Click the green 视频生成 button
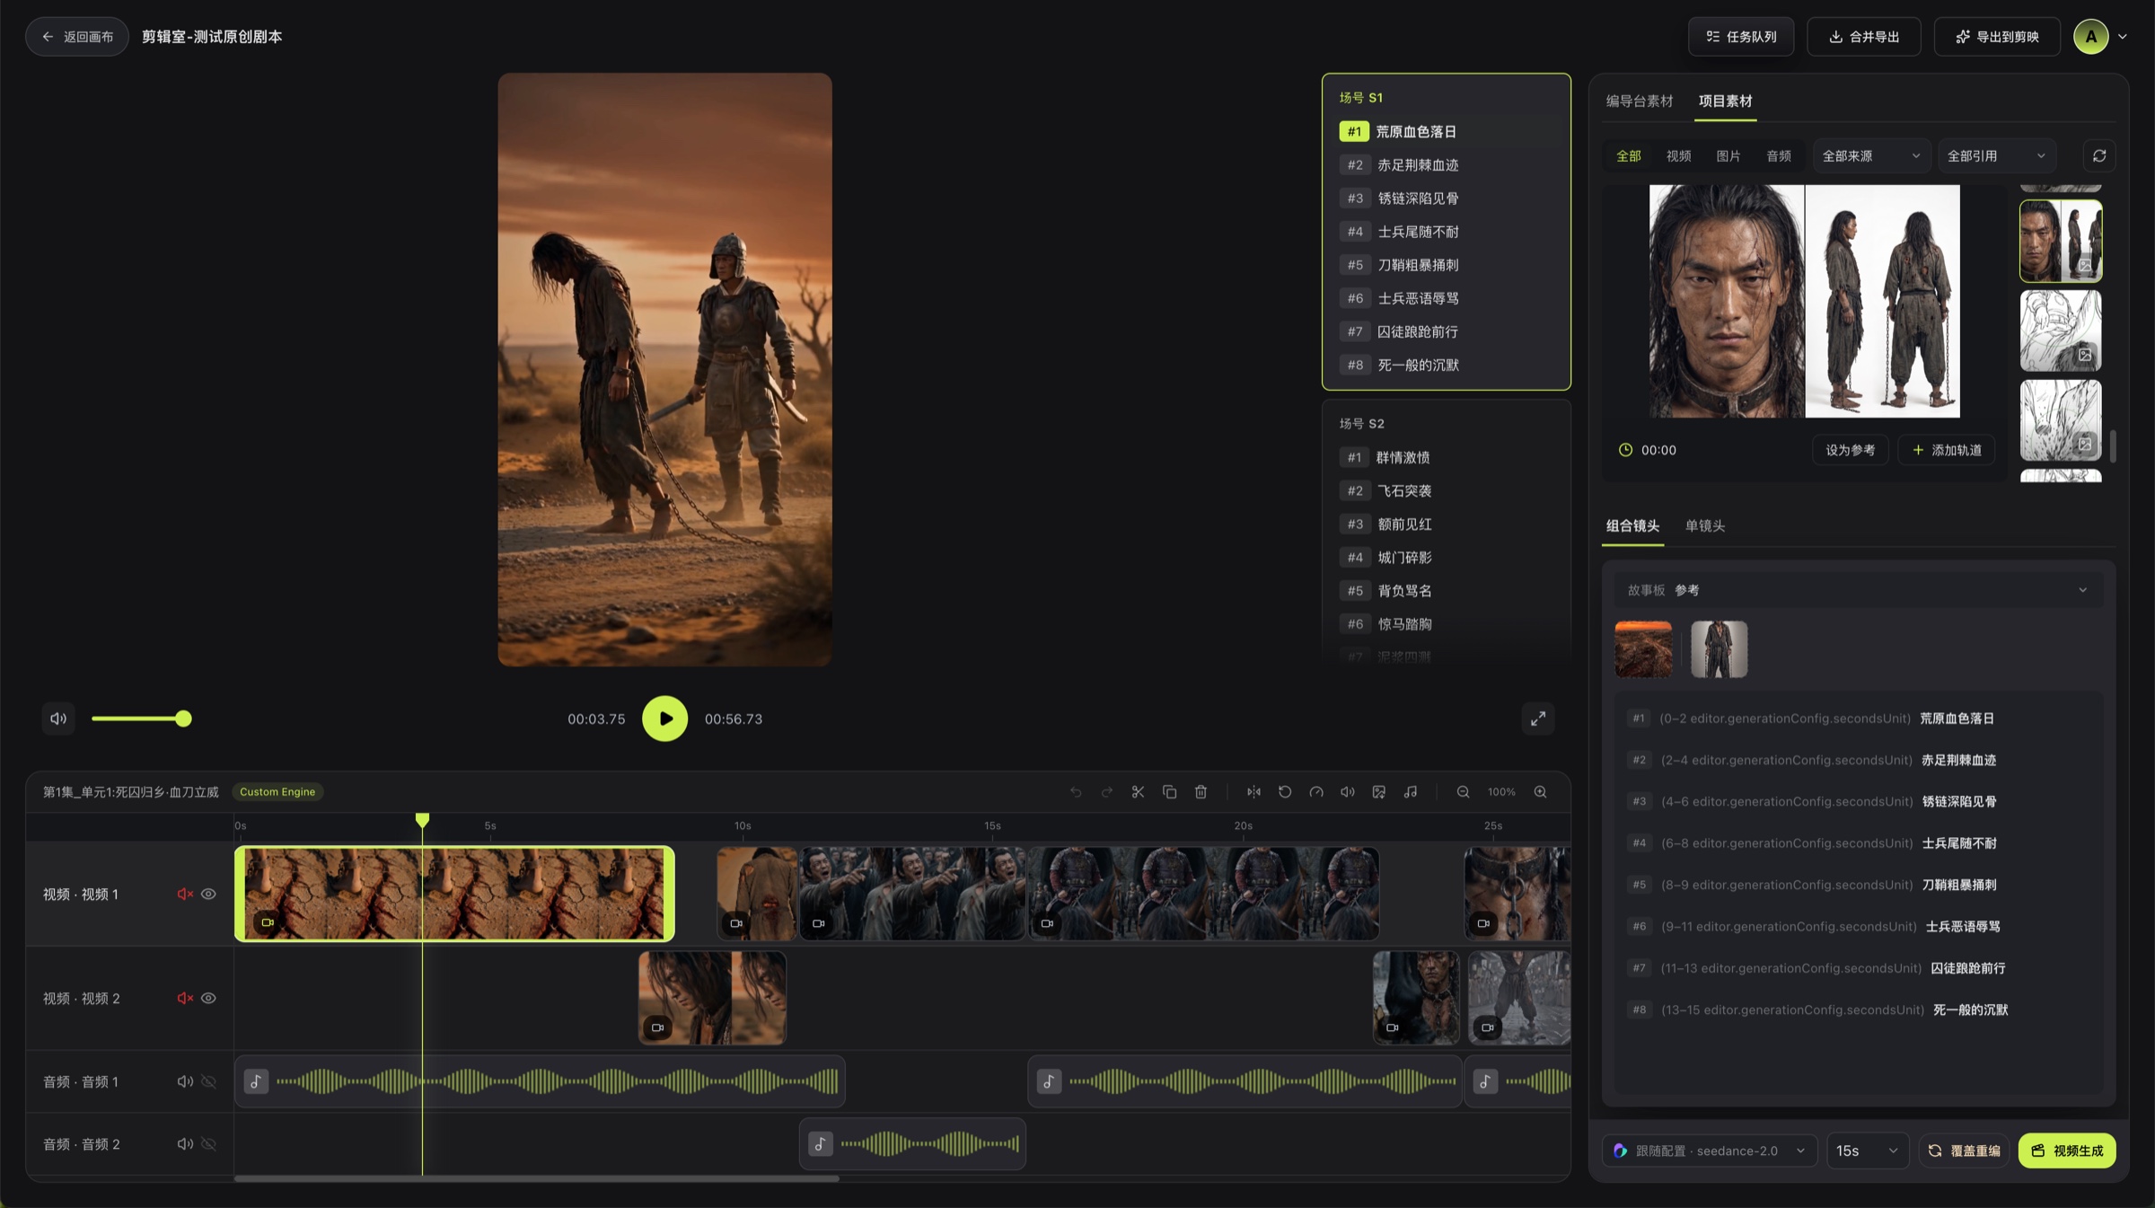 pyautogui.click(x=2067, y=1151)
